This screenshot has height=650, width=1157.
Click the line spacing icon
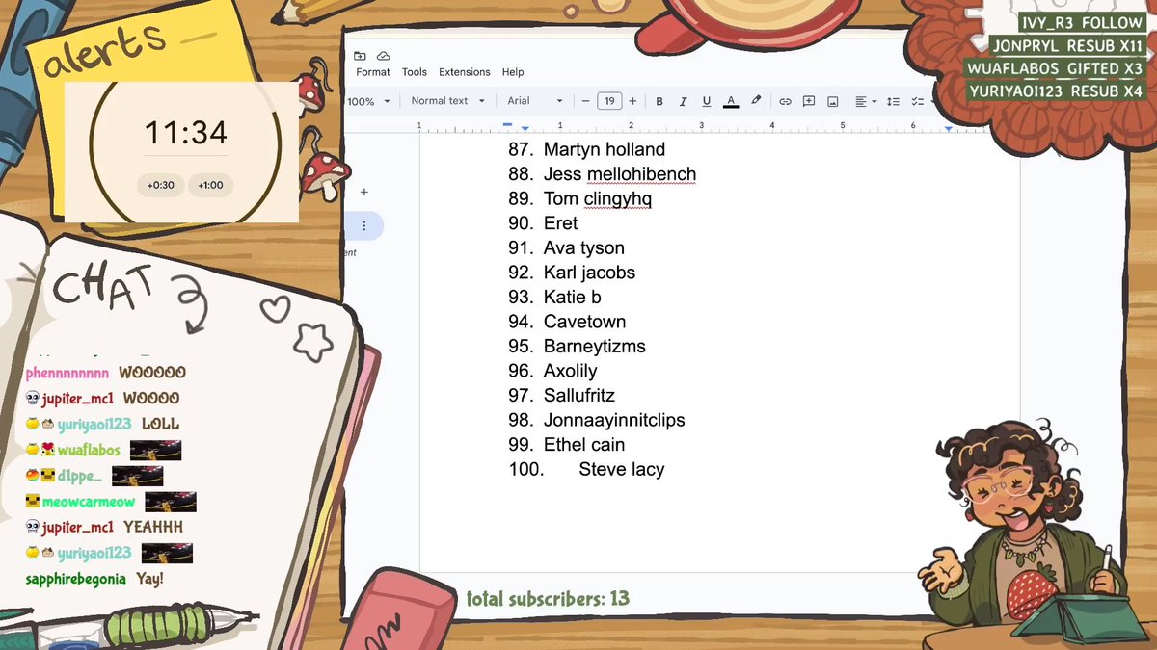893,101
